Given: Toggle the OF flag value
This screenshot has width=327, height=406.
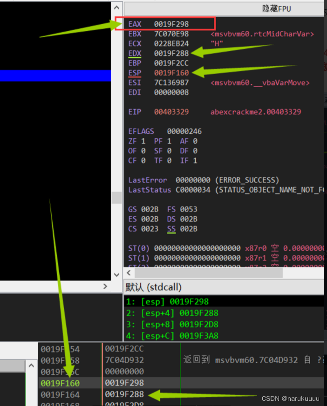Looking at the screenshot, I should coord(143,151).
